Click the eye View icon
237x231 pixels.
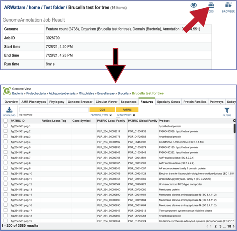click(194, 5)
